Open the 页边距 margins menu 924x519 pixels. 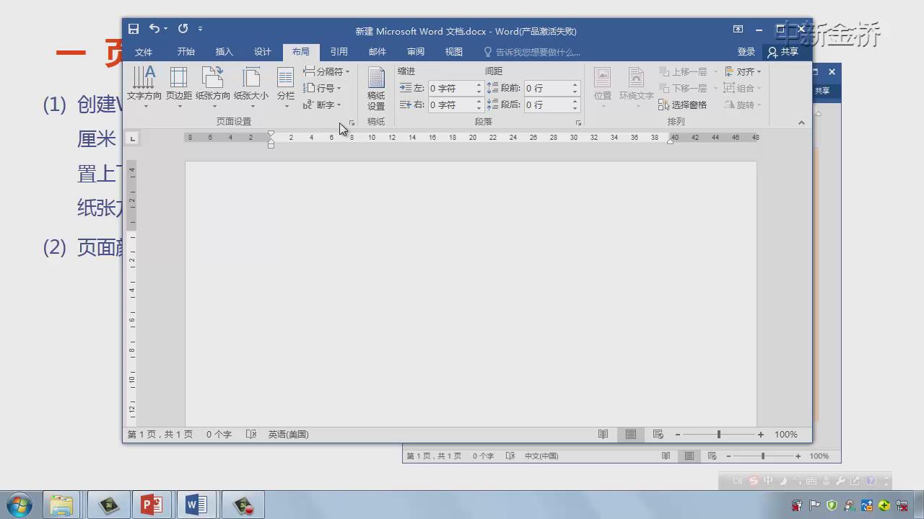coord(178,86)
